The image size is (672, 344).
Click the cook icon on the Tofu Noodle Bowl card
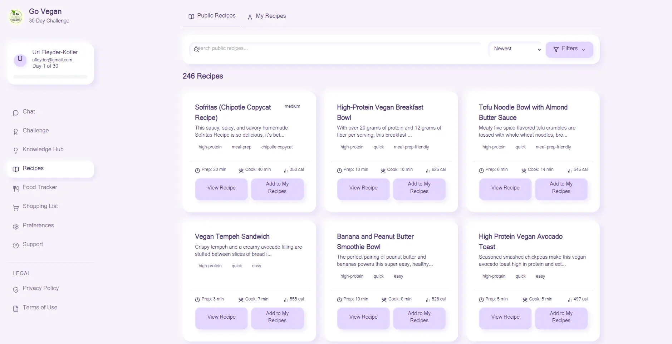pos(524,171)
